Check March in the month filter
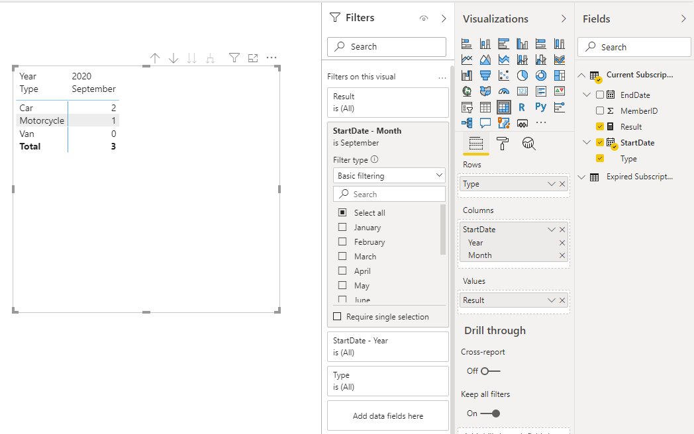The width and height of the screenshot is (694, 434). [x=342, y=256]
